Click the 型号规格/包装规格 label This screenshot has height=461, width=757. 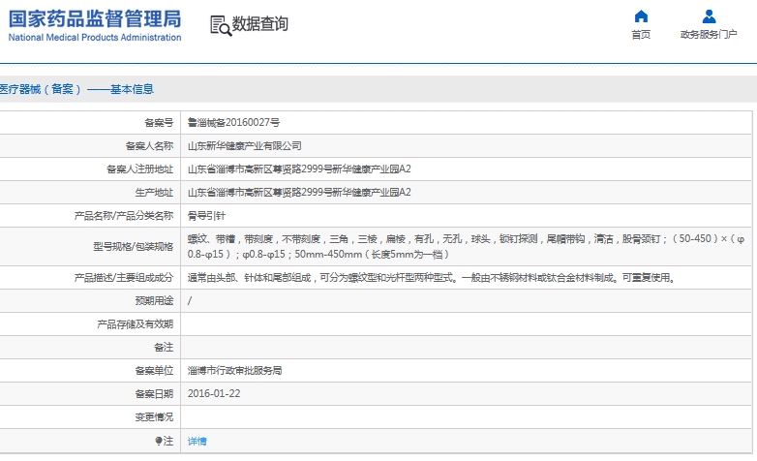[x=134, y=246]
